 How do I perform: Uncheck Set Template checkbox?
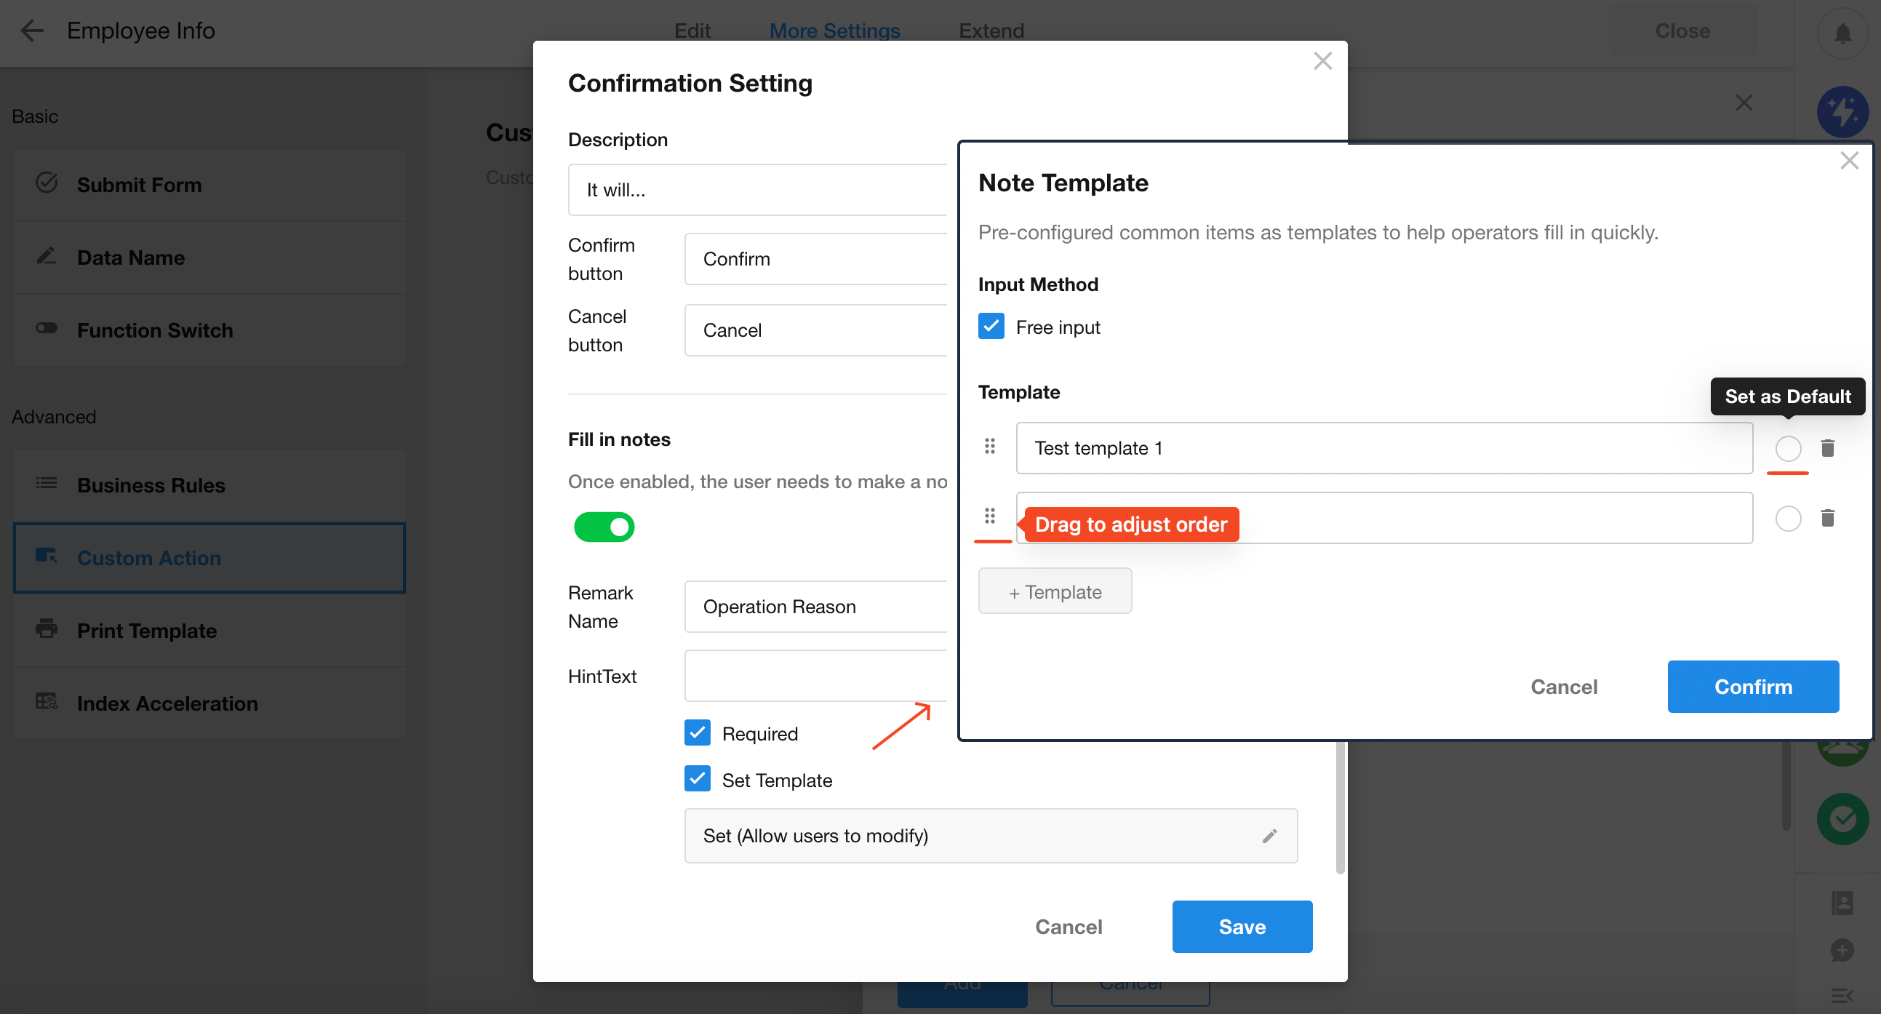click(698, 779)
